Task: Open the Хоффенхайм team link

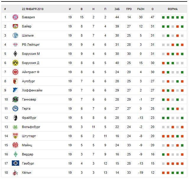Action: tap(32, 90)
